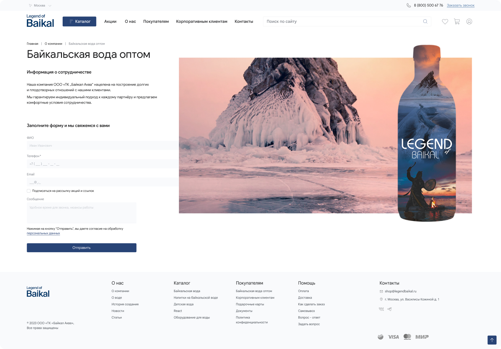Submit the form with Отправить button
Screen dimensions: 501x349
tap(82, 248)
